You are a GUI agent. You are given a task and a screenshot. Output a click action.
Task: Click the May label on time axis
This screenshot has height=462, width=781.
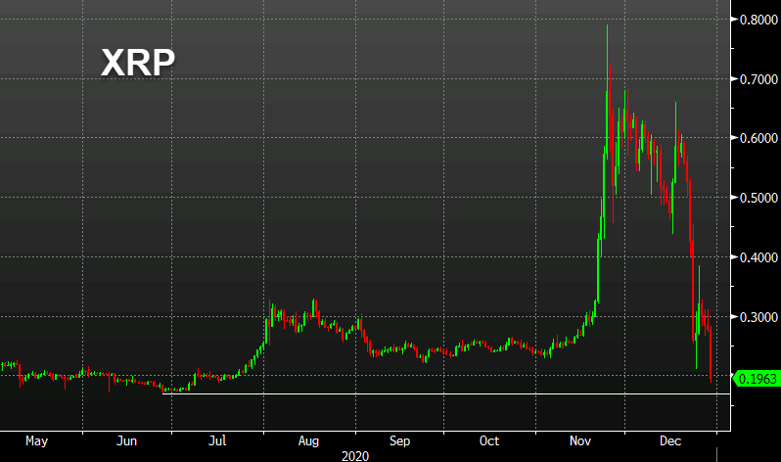(36, 441)
